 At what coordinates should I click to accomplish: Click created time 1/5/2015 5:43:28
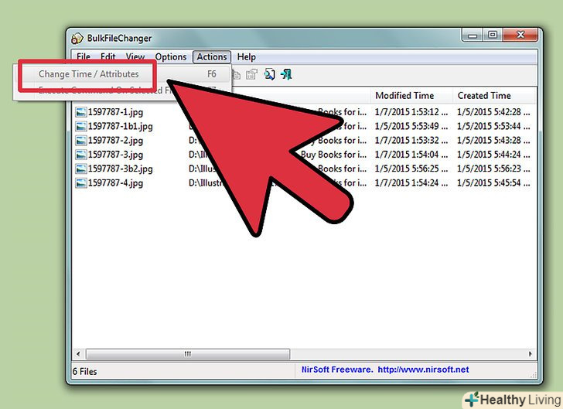coord(493,141)
